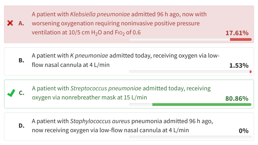Click the 17.61% response bar for option A
The height and width of the screenshot is (145, 258).
190,39
